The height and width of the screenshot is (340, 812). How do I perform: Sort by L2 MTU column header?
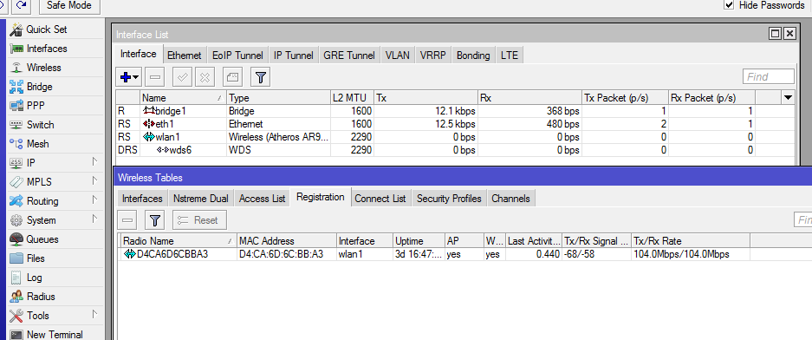click(352, 97)
